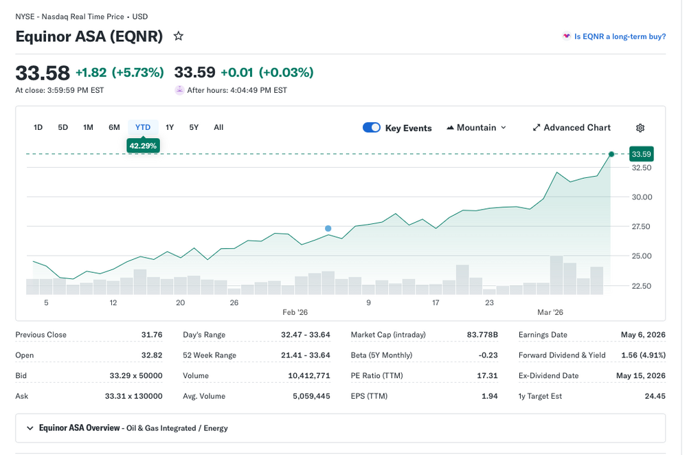Click the 1y Target Est value 24.45
Image resolution: width=687 pixels, height=455 pixels.
[655, 397]
